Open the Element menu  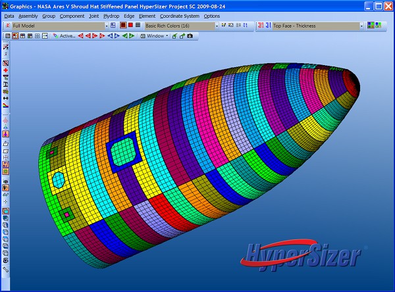pyautogui.click(x=147, y=16)
